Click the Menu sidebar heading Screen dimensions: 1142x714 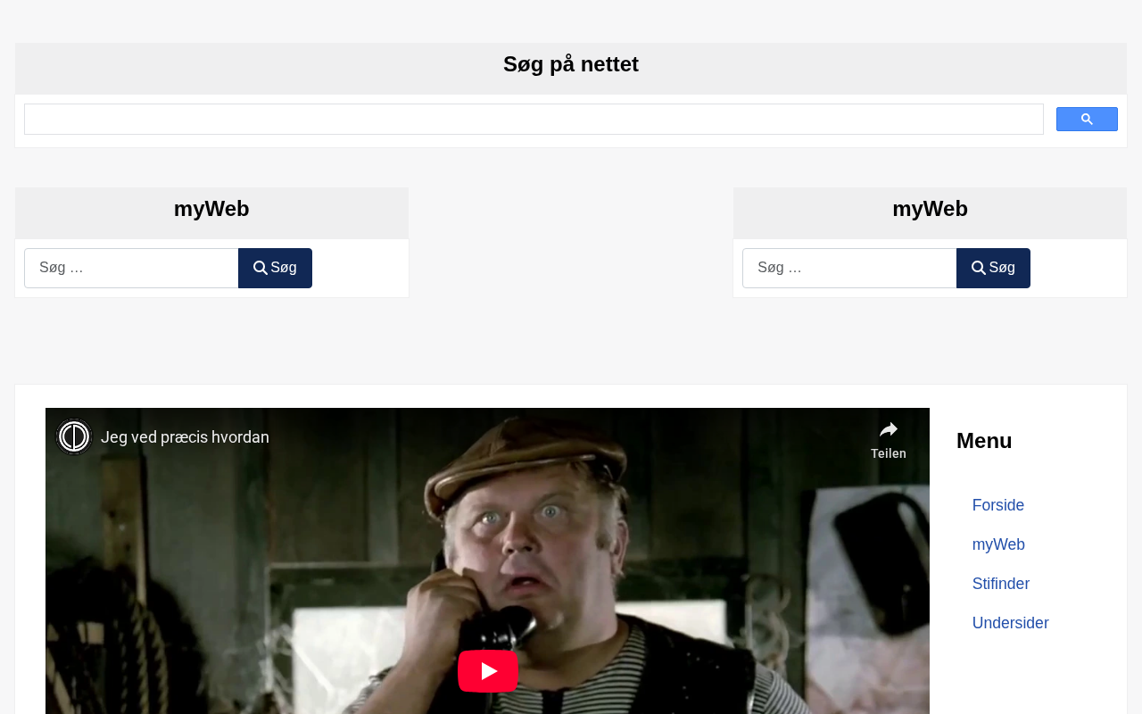[x=984, y=441]
